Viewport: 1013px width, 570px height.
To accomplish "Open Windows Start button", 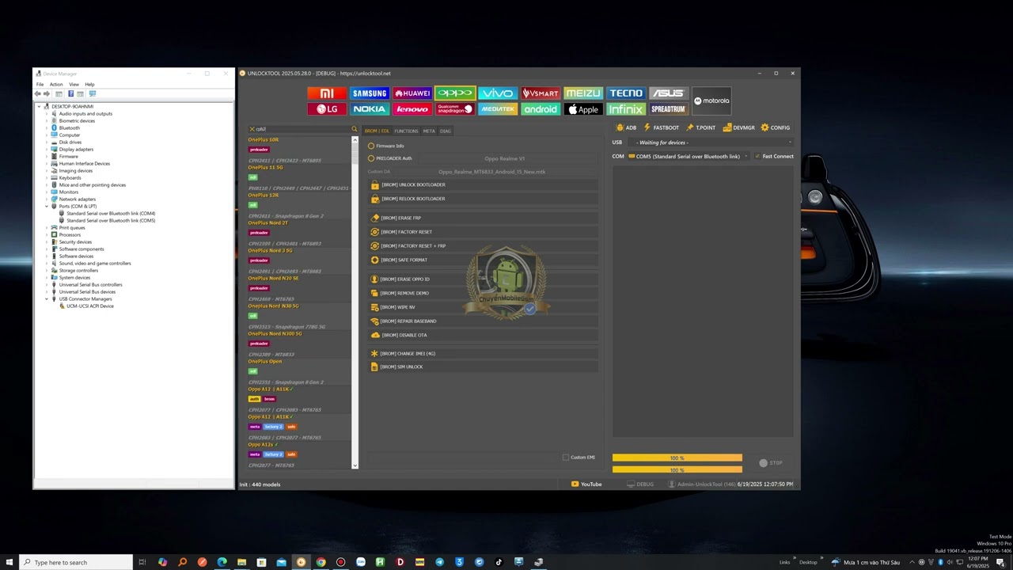I will pyautogui.click(x=9, y=562).
